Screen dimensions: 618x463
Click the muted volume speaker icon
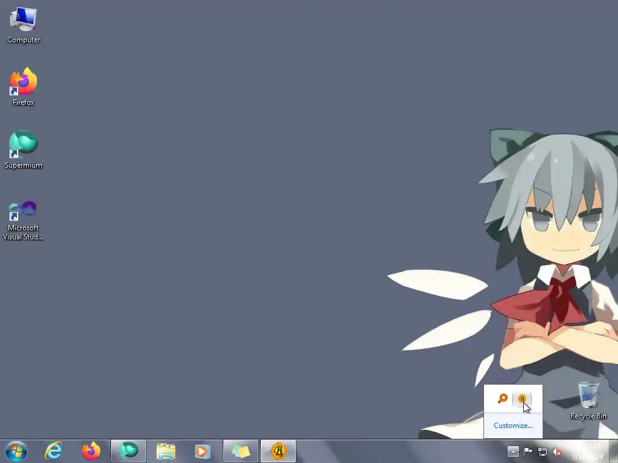click(x=557, y=452)
